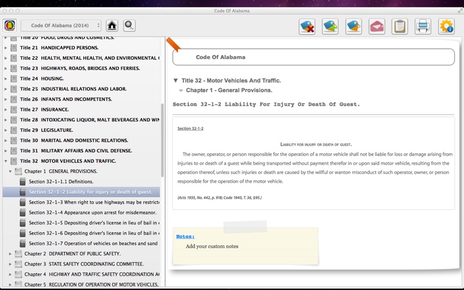This screenshot has width=464, height=290.
Task: Select Title 30 Marital And Domestic Relations
Action: pos(81,140)
